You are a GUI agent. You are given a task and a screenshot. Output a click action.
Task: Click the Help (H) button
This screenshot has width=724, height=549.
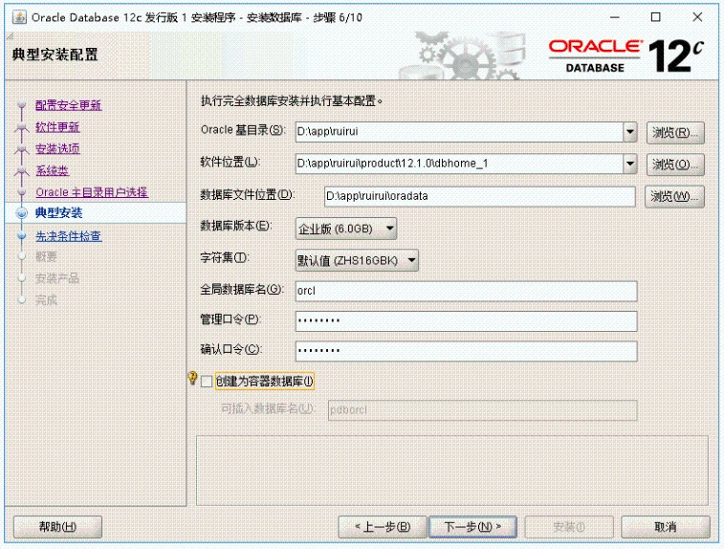click(x=57, y=526)
